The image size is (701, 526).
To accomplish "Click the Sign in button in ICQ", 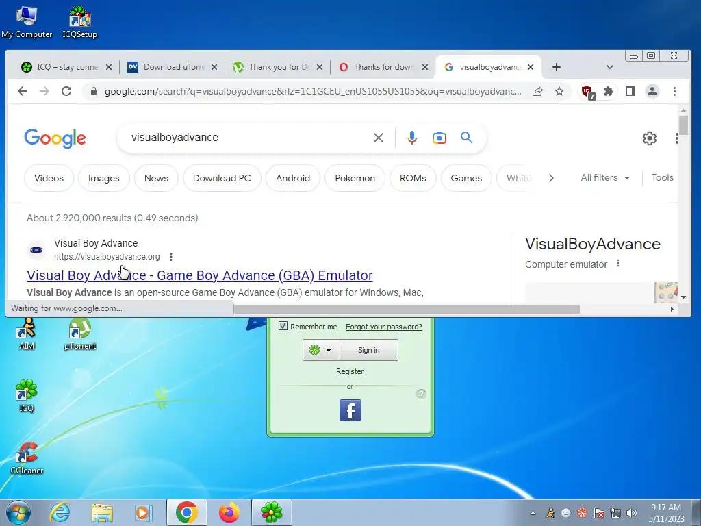I will [369, 350].
